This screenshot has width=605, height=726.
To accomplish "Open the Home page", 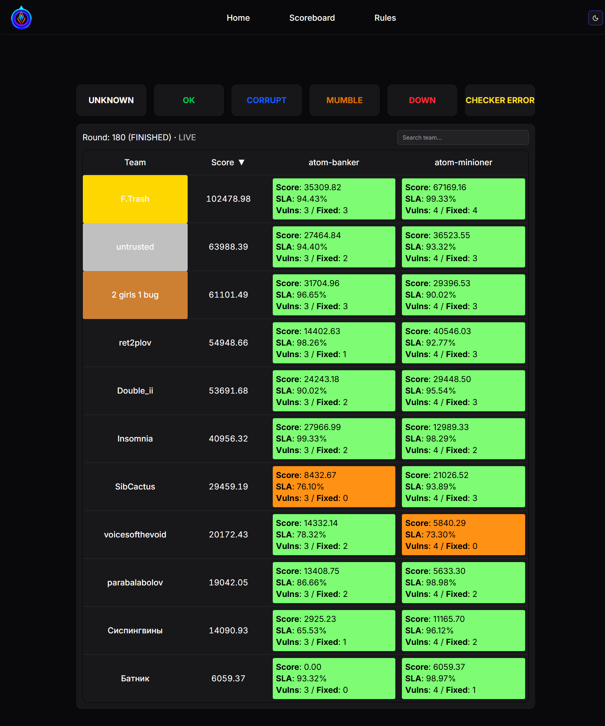I will point(238,18).
